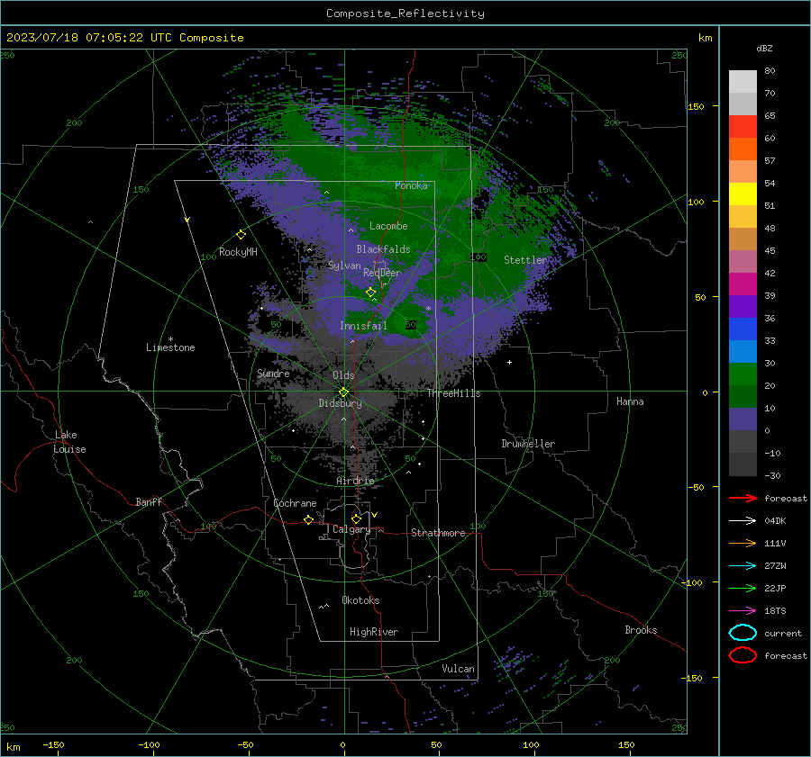Click the RockyMH label text
The width and height of the screenshot is (811, 757).
[238, 252]
